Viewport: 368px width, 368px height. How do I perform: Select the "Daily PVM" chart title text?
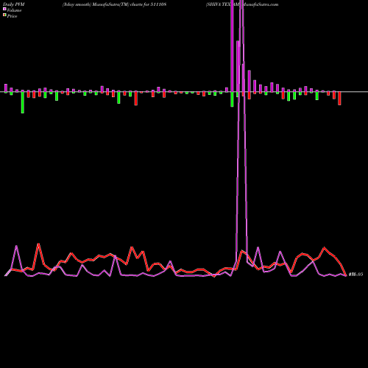(14, 4)
